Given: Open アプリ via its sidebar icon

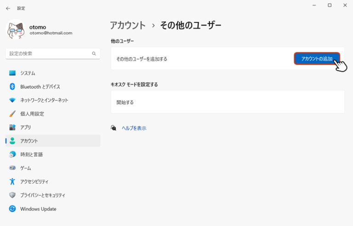Looking at the screenshot, I should click(12, 127).
